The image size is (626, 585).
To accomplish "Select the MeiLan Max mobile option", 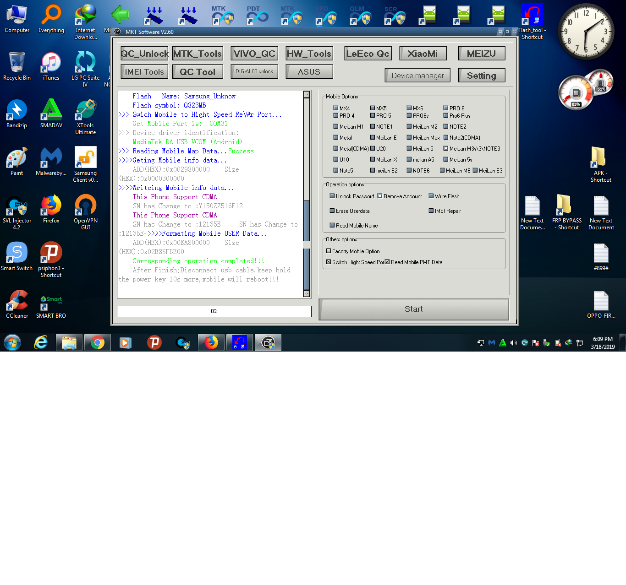I will tap(409, 137).
